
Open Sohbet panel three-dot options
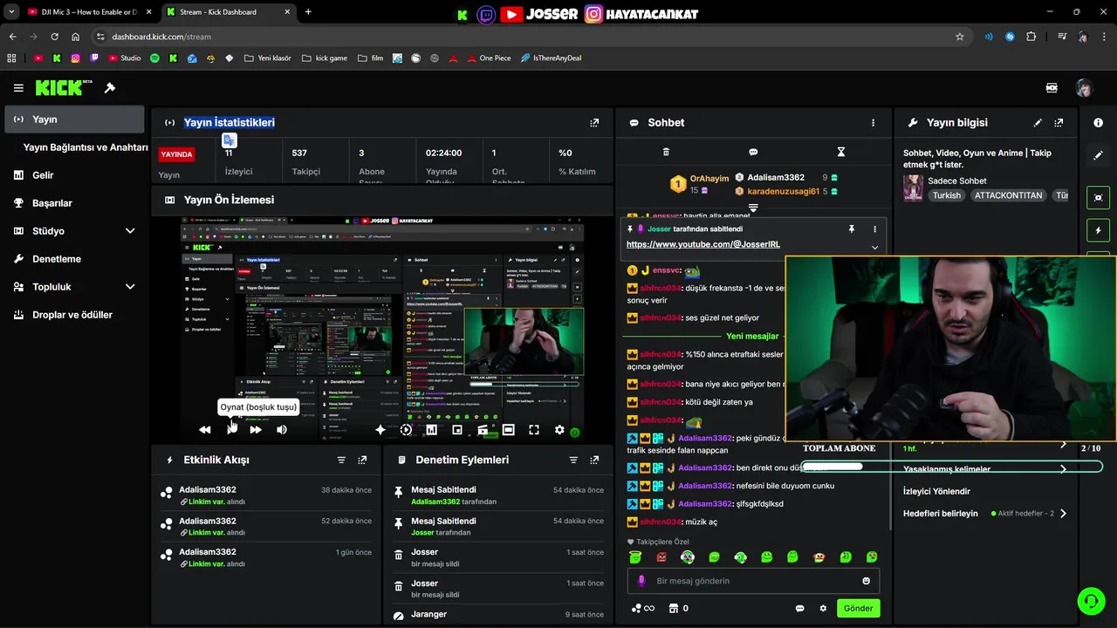873,123
